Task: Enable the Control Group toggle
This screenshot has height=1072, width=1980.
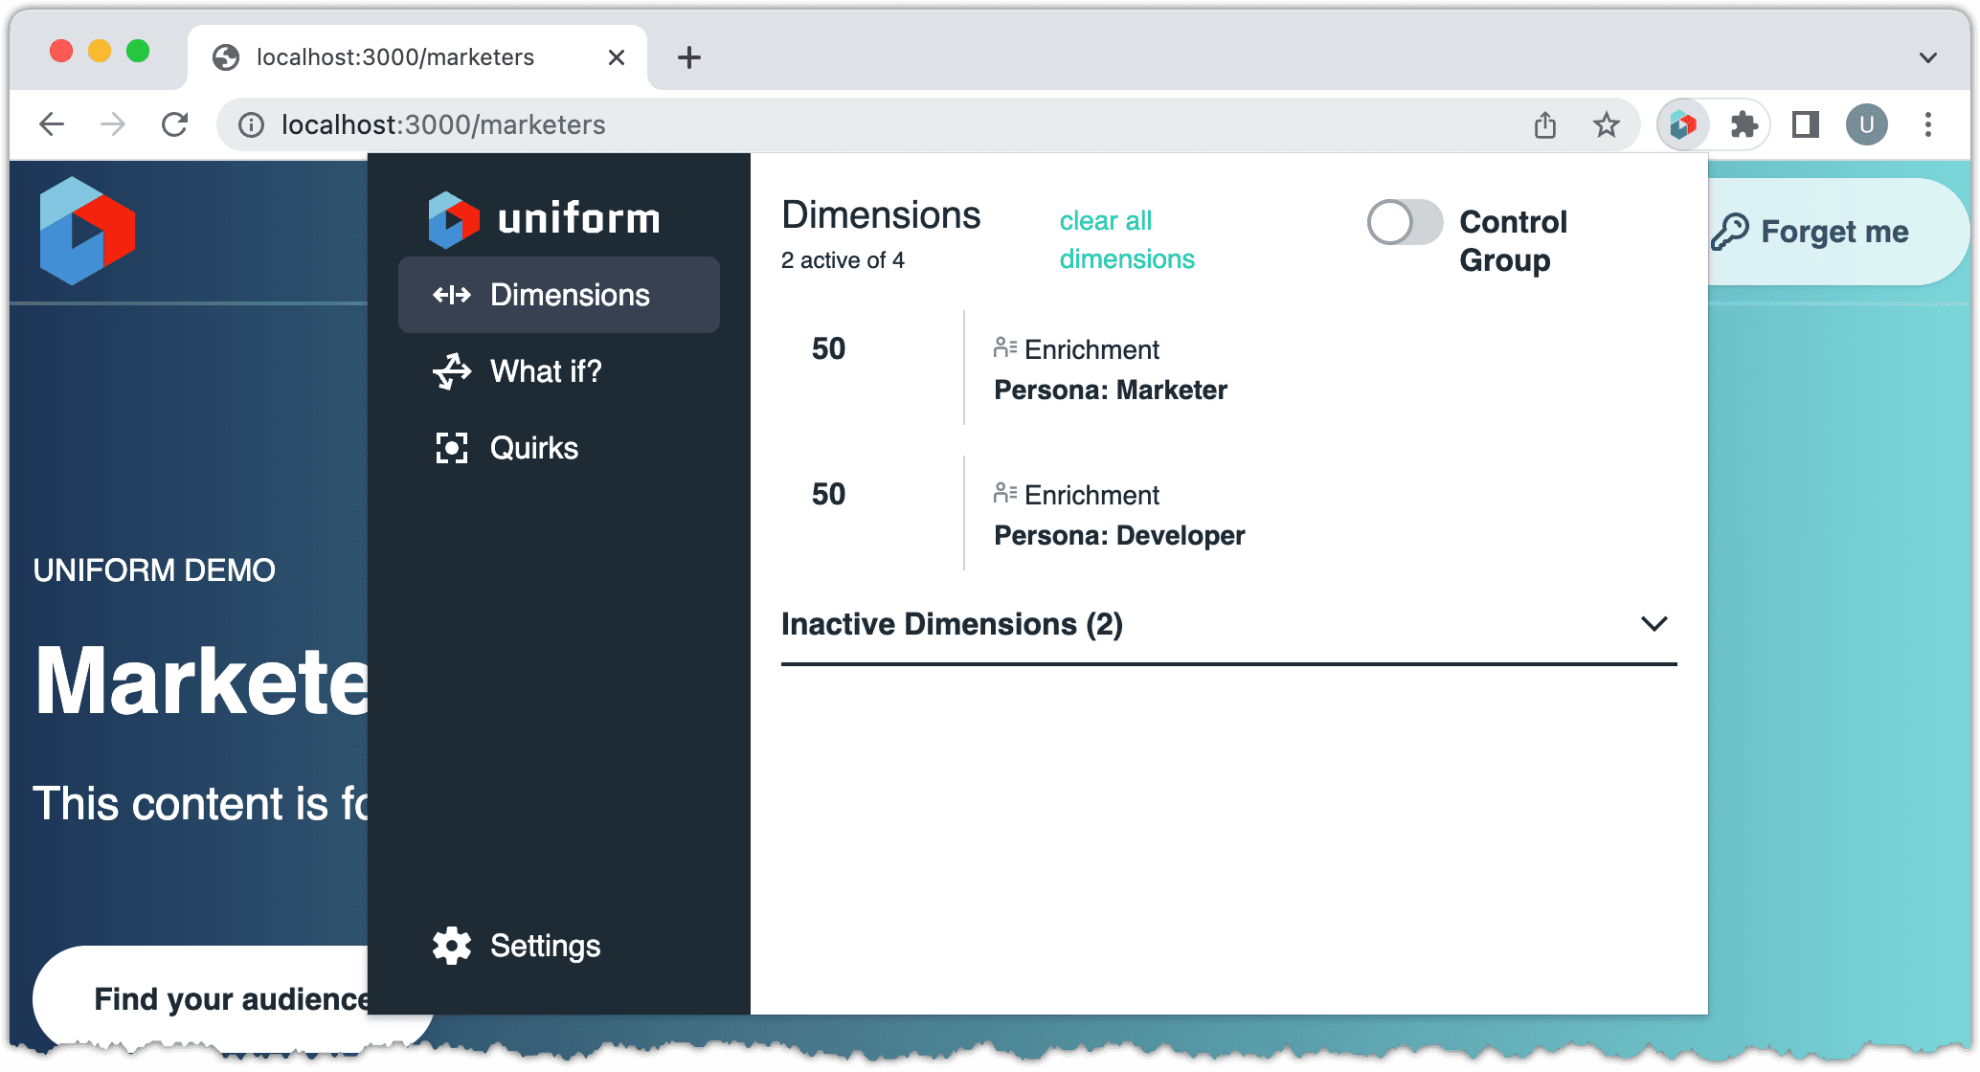Action: (1405, 222)
